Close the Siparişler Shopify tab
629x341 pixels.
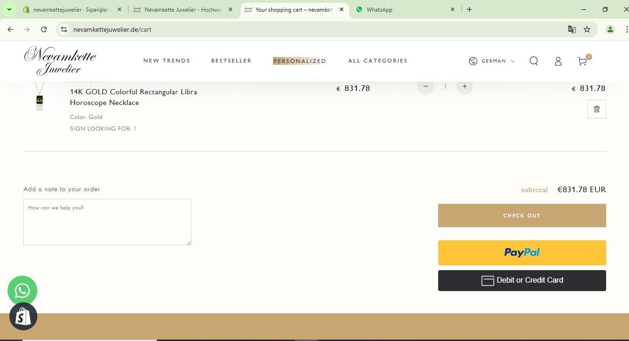pos(119,9)
